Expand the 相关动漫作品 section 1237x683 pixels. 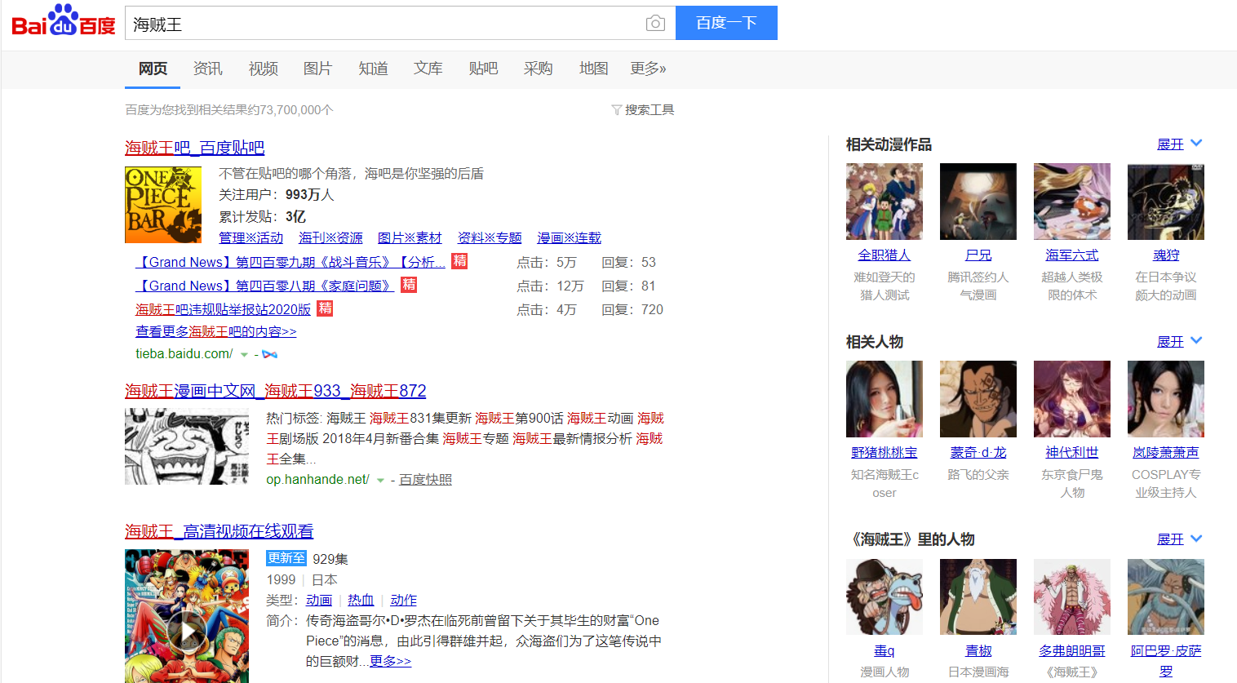point(1178,144)
